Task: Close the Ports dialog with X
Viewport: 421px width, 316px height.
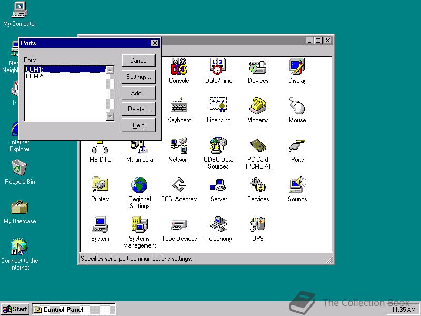Action: tap(154, 43)
